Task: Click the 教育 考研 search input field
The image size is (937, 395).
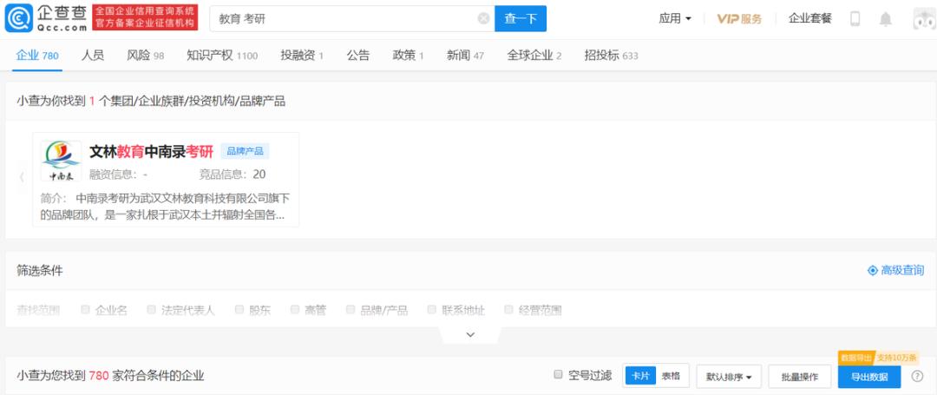Action: pyautogui.click(x=343, y=18)
